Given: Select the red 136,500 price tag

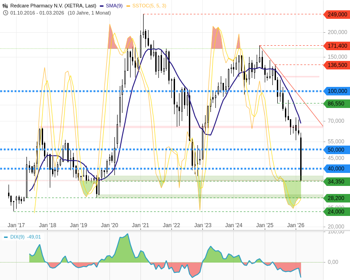Looking at the screenshot, I should [337, 65].
